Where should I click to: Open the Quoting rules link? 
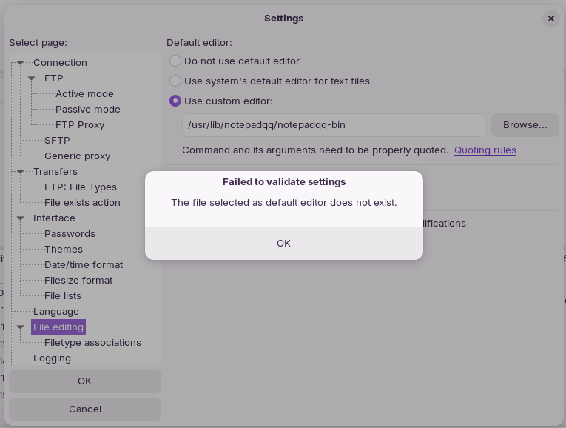[x=485, y=150]
